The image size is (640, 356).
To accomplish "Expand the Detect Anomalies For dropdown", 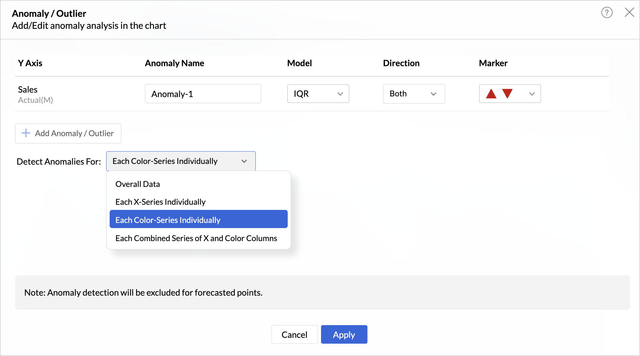I will (244, 161).
